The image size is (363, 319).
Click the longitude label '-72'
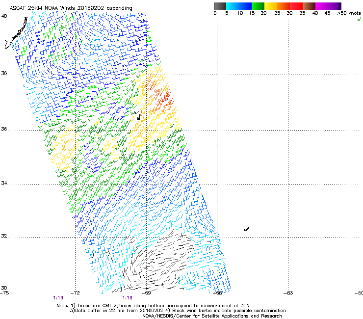pos(75,293)
